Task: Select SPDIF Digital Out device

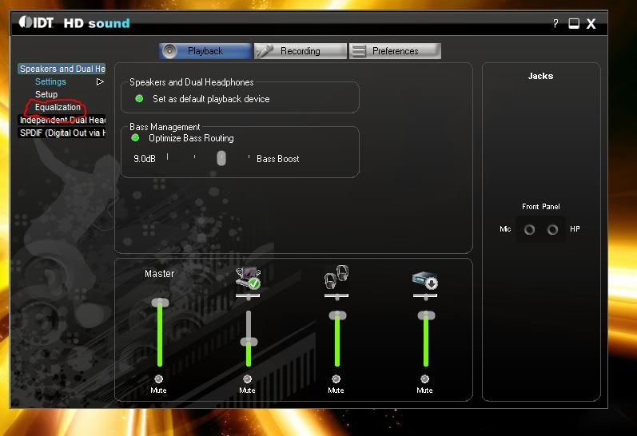Action: pyautogui.click(x=62, y=133)
